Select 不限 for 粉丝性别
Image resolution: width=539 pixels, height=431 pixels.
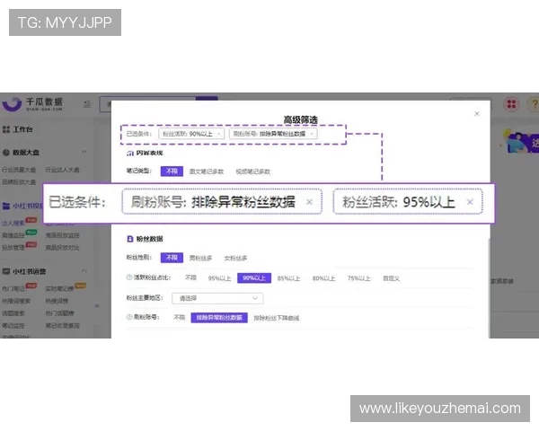(172, 258)
